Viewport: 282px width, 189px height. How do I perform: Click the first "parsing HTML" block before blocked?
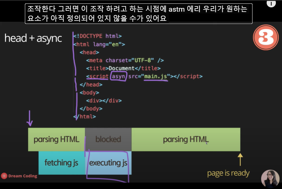[56, 139]
